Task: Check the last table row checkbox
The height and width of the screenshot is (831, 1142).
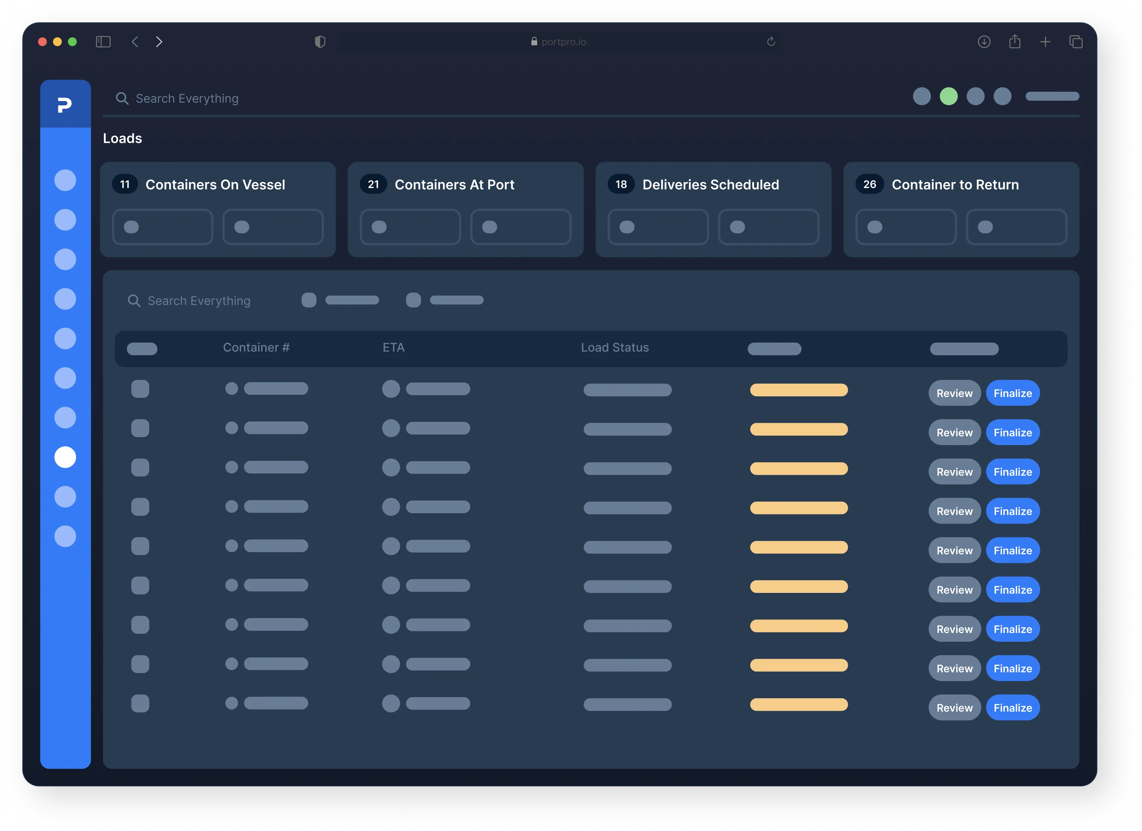Action: [x=140, y=703]
